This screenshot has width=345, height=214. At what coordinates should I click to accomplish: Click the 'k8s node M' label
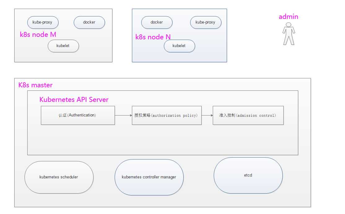[x=38, y=34]
